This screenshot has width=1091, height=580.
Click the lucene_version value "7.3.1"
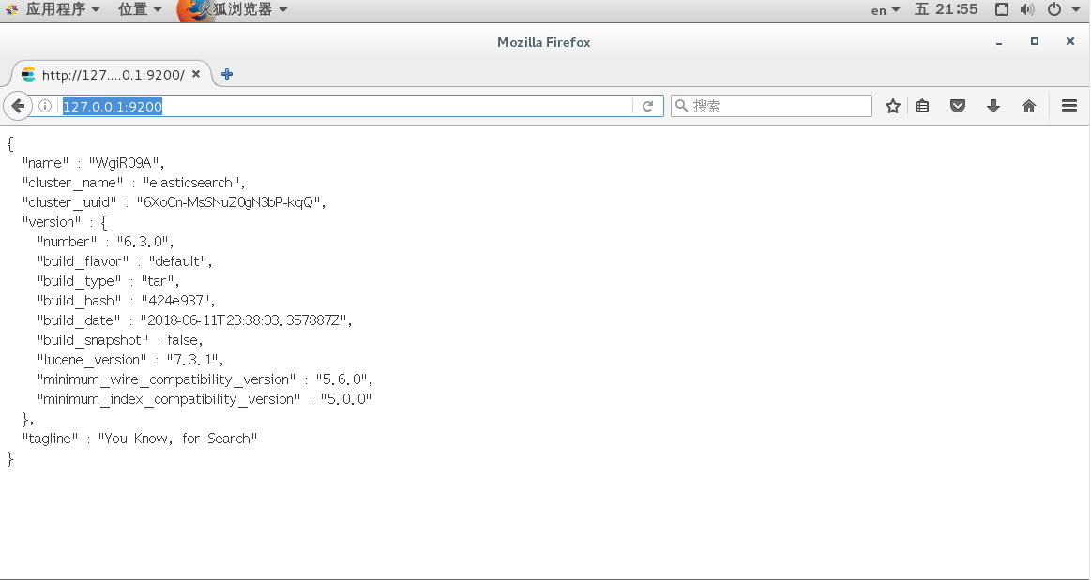coord(192,360)
